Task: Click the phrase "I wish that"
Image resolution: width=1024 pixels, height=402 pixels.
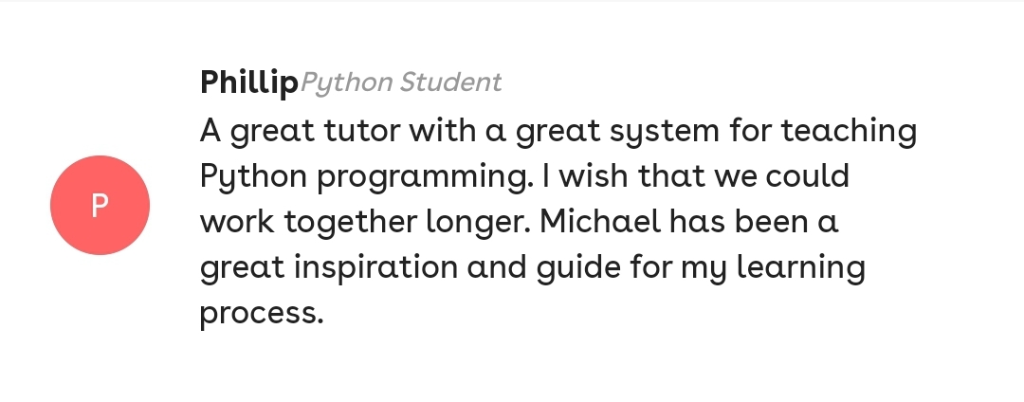Action: 626,177
